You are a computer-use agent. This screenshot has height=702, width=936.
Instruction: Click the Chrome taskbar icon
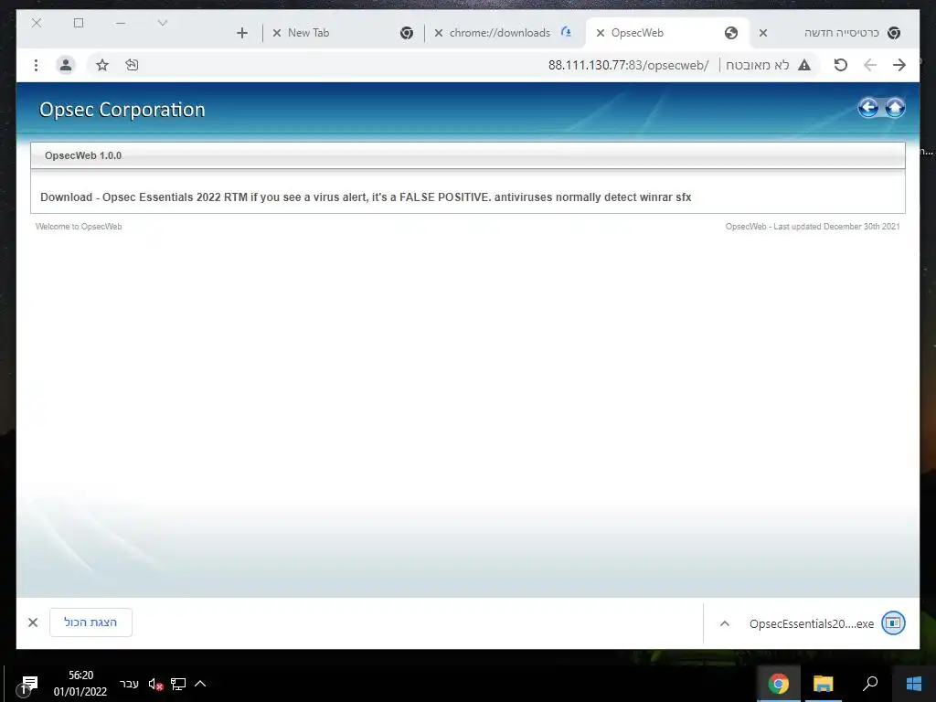tap(779, 684)
